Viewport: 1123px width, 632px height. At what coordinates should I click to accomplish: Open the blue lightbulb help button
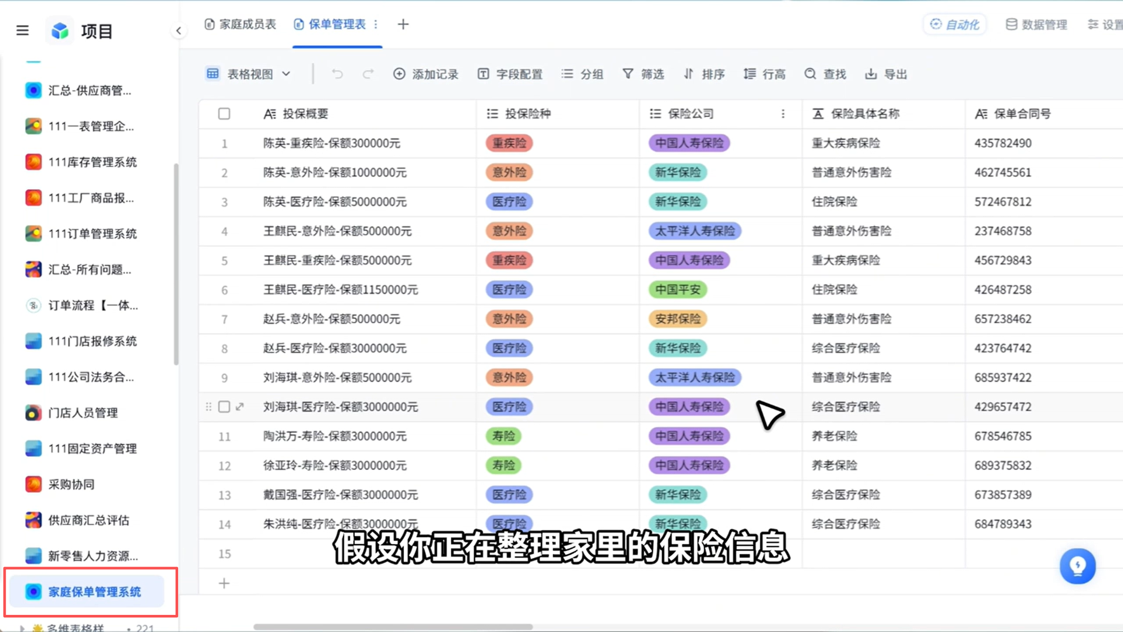(x=1077, y=566)
